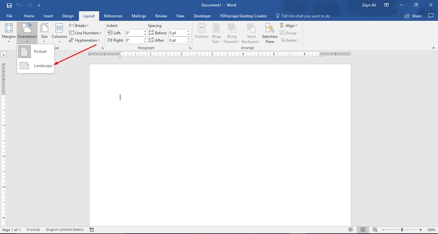
Task: Click the 0 words count
Action: [33, 230]
